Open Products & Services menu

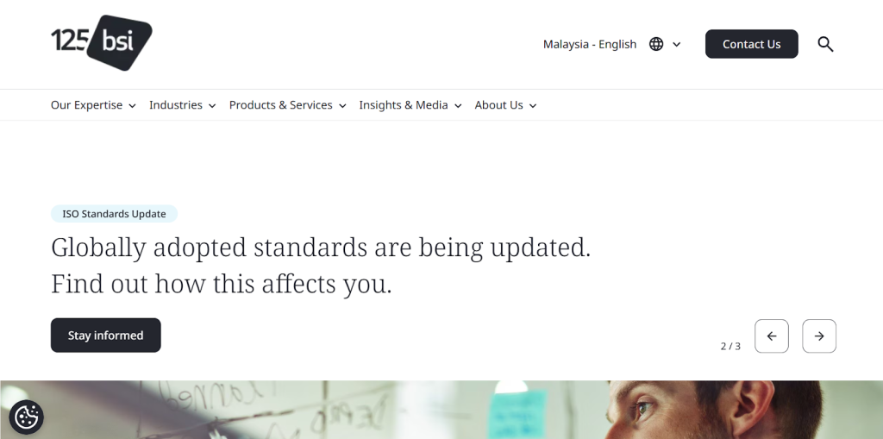287,105
